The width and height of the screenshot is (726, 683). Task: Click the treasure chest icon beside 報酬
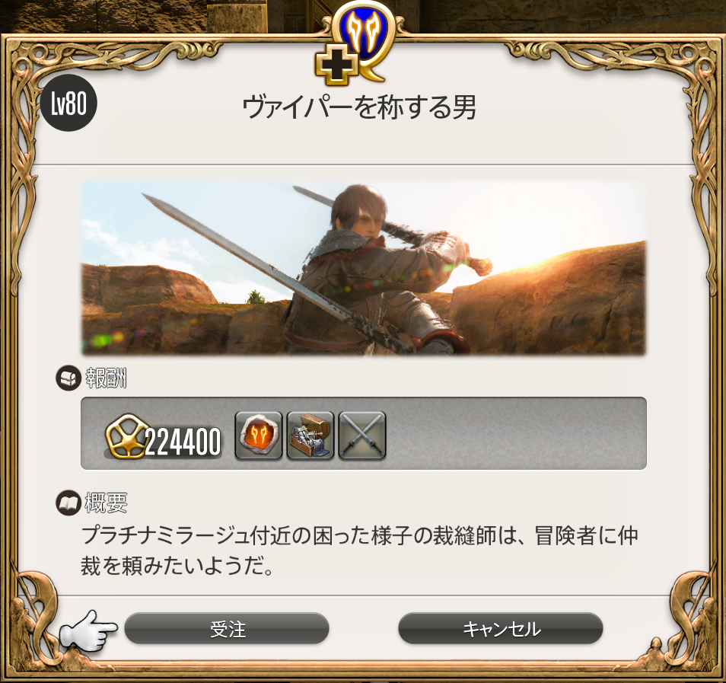pyautogui.click(x=68, y=378)
